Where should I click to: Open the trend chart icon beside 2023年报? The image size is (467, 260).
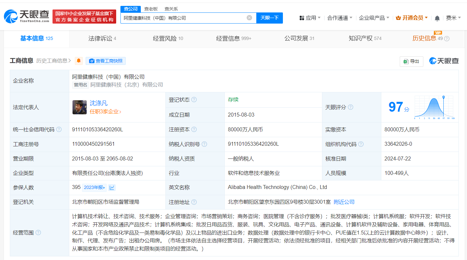(x=112, y=187)
